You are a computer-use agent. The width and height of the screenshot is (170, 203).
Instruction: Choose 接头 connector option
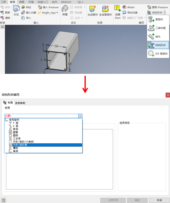[x=158, y=37]
